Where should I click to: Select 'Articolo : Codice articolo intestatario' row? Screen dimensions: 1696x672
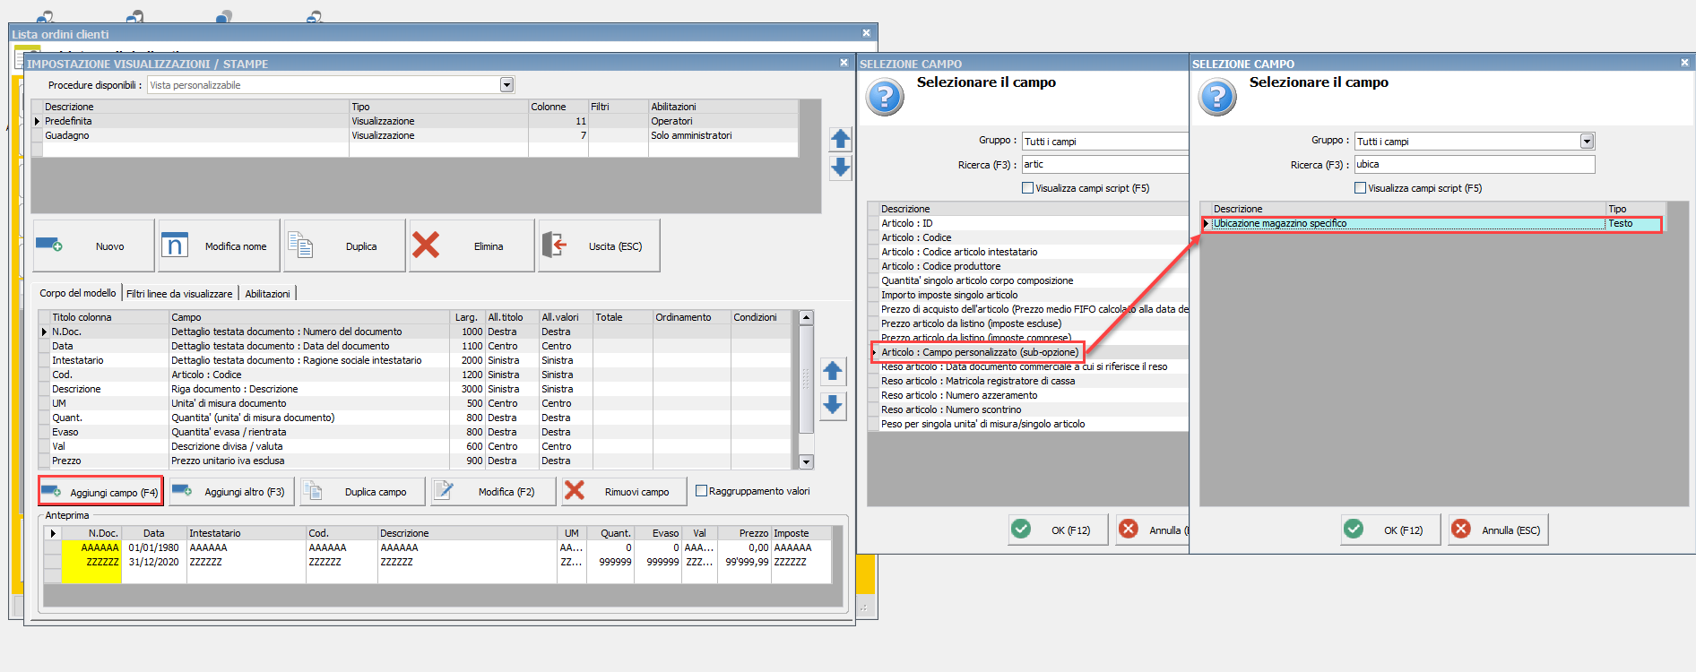click(1028, 252)
